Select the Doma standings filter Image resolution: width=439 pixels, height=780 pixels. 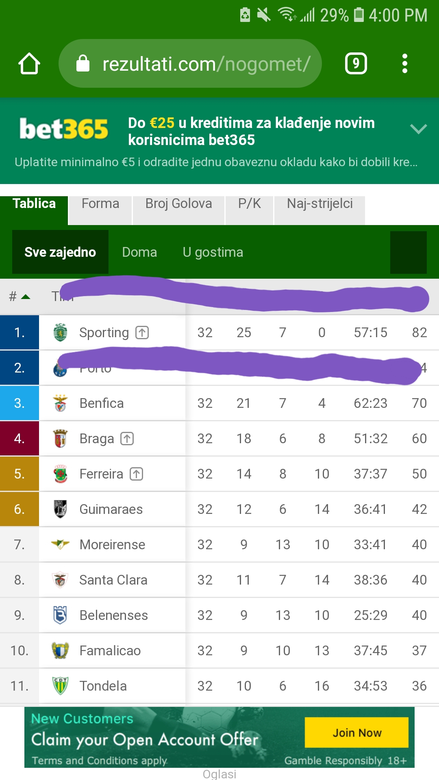pos(139,252)
